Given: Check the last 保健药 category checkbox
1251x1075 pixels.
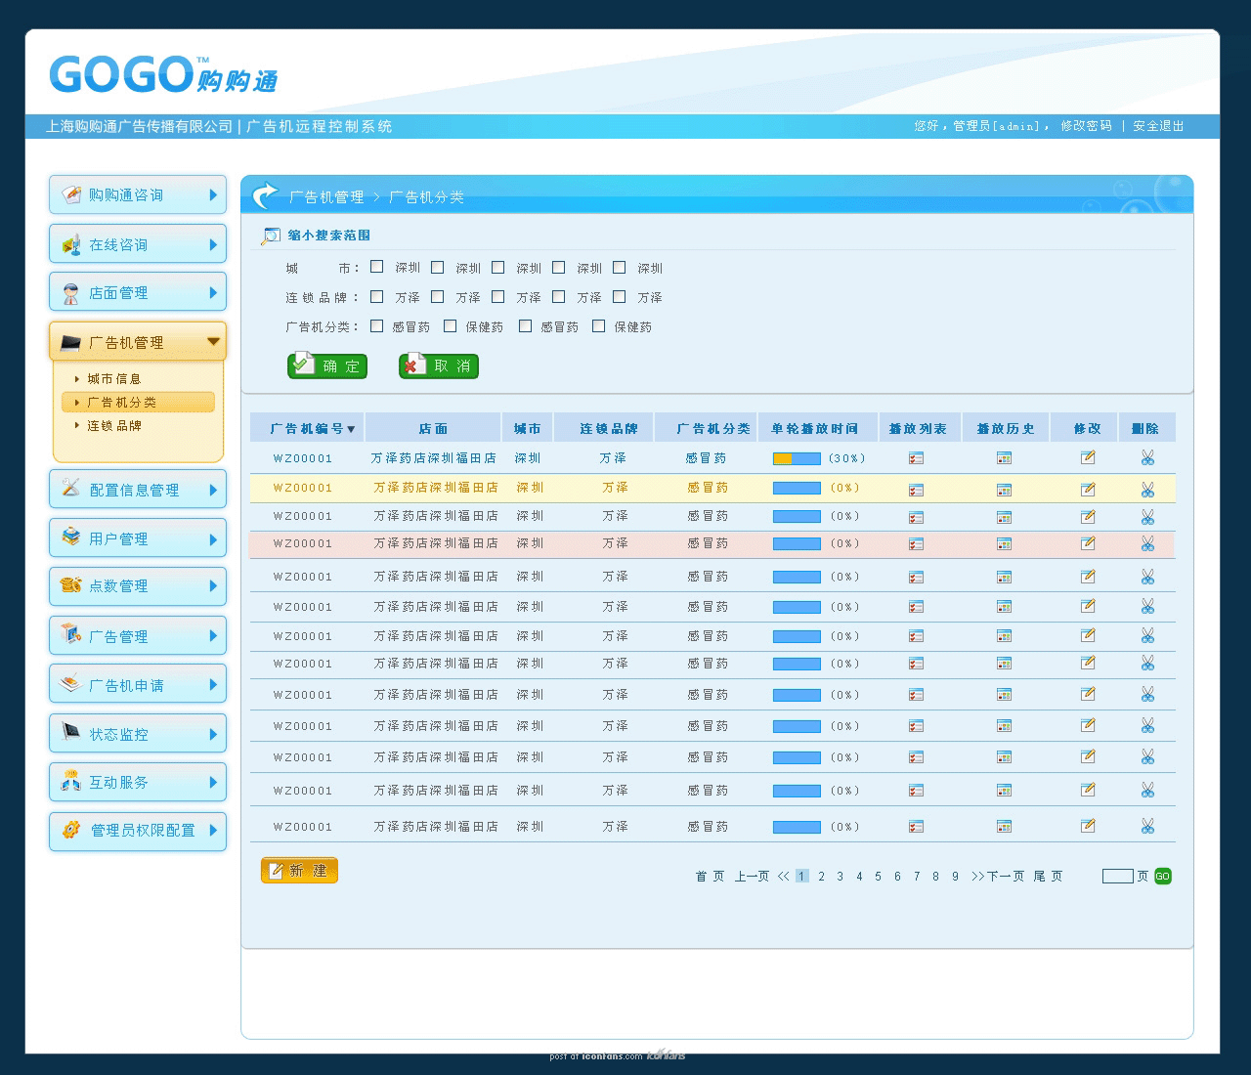Looking at the screenshot, I should [x=598, y=325].
